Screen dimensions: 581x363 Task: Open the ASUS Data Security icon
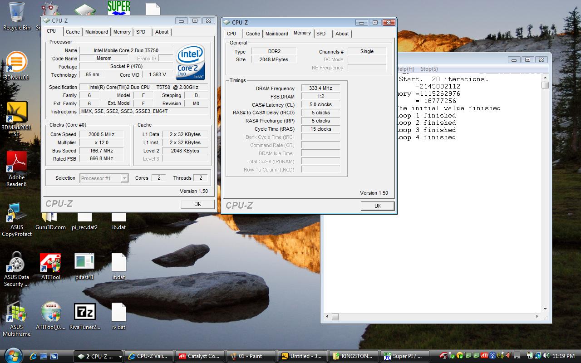point(16,270)
